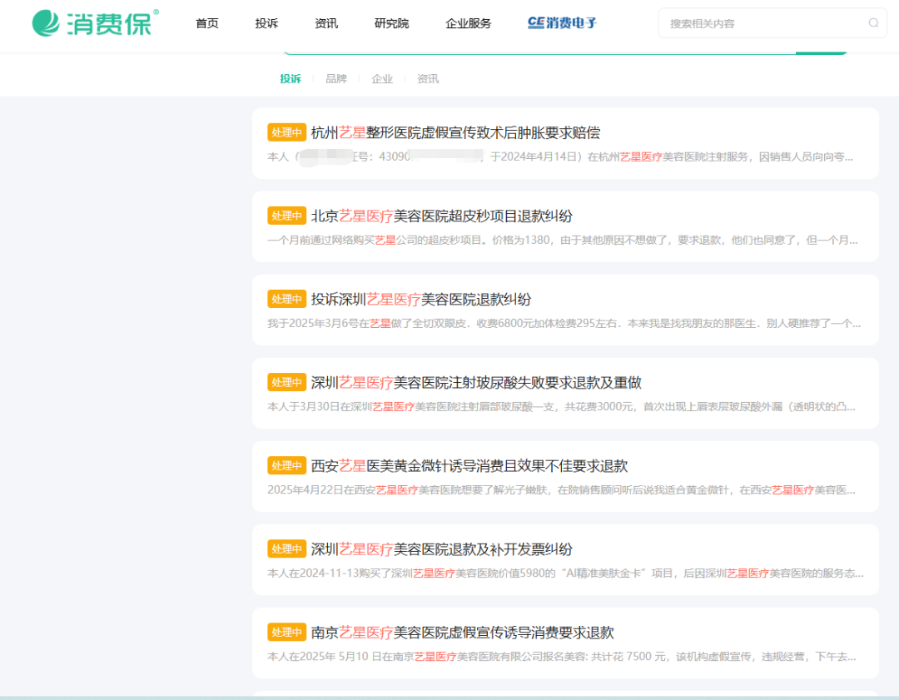The width and height of the screenshot is (899, 700).
Task: Click the summary mentioning 于2024年4月14日 在杭州
Action: 560,156
